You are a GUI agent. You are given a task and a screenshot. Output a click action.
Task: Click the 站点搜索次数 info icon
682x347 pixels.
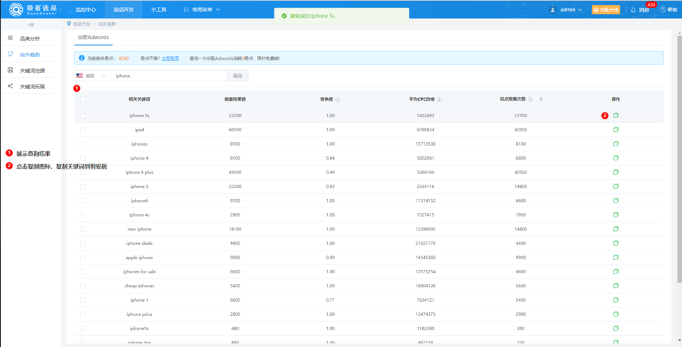click(x=530, y=99)
